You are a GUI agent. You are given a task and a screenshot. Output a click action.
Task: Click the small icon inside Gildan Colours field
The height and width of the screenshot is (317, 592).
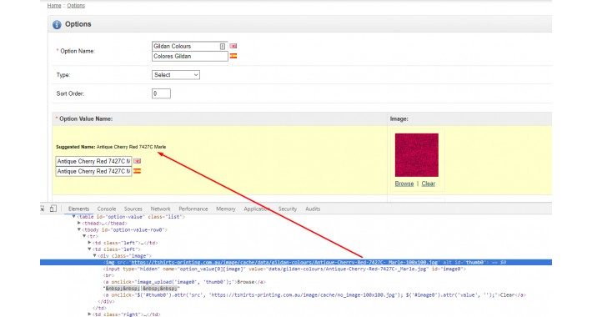pyautogui.click(x=223, y=46)
